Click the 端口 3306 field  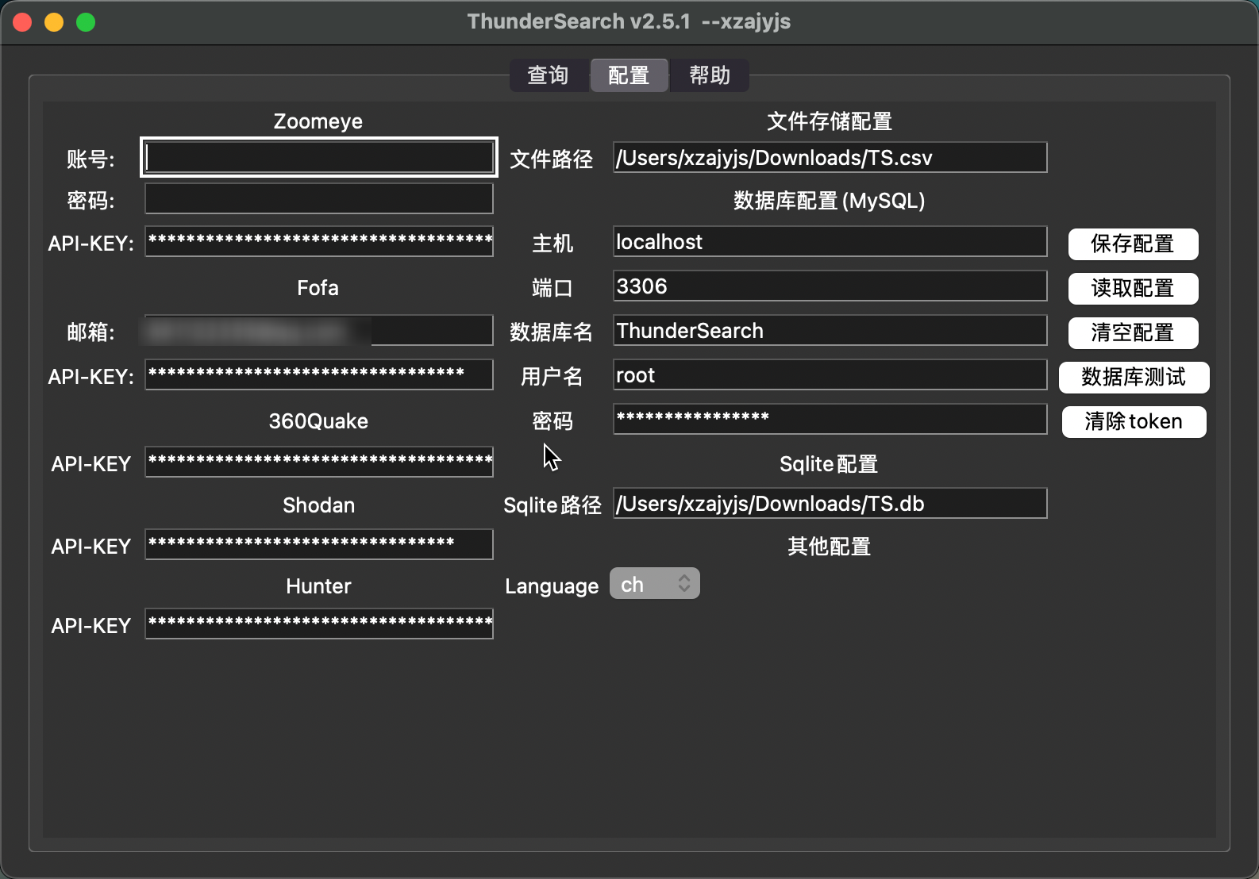click(830, 286)
